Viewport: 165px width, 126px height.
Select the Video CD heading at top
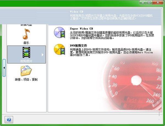76,12
